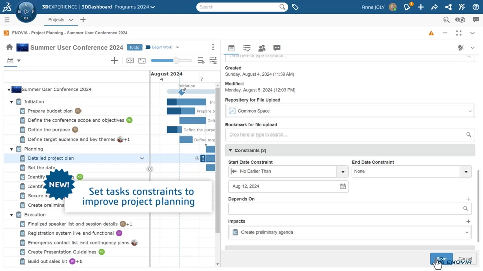Collapse the Execution task group

12,215
